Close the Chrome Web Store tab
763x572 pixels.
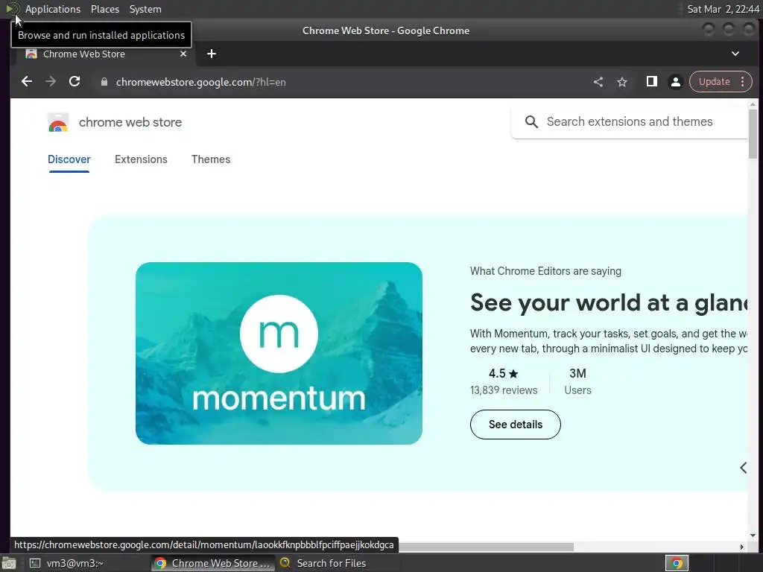tap(183, 54)
